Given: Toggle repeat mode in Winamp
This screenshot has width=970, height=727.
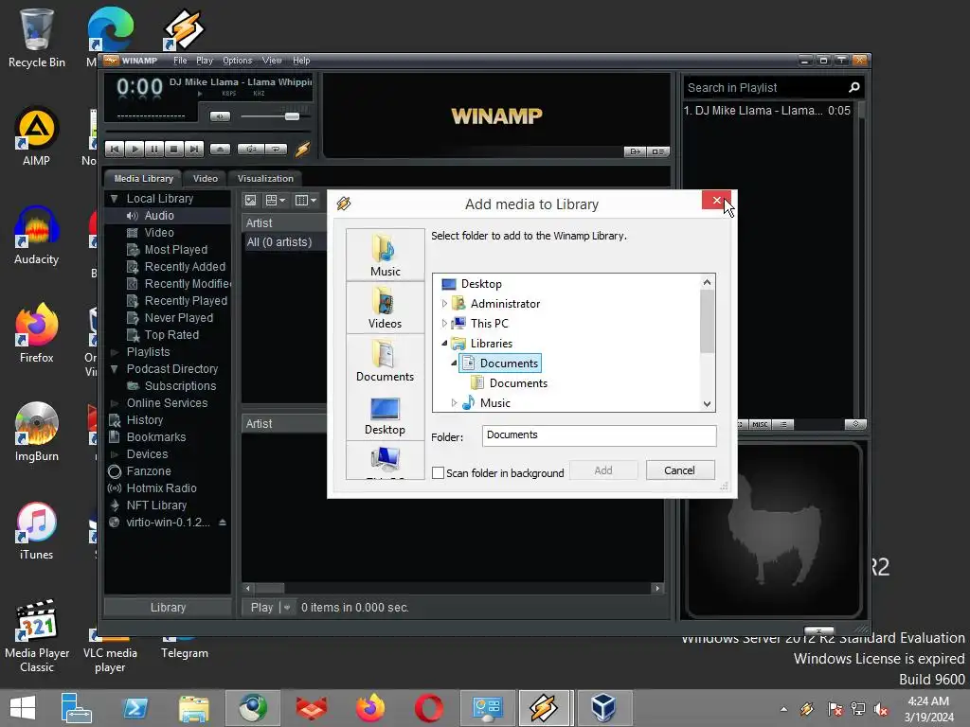Looking at the screenshot, I should 276,149.
